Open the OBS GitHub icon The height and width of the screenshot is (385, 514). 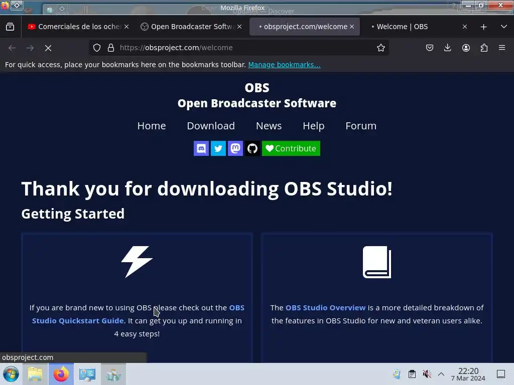(x=252, y=148)
